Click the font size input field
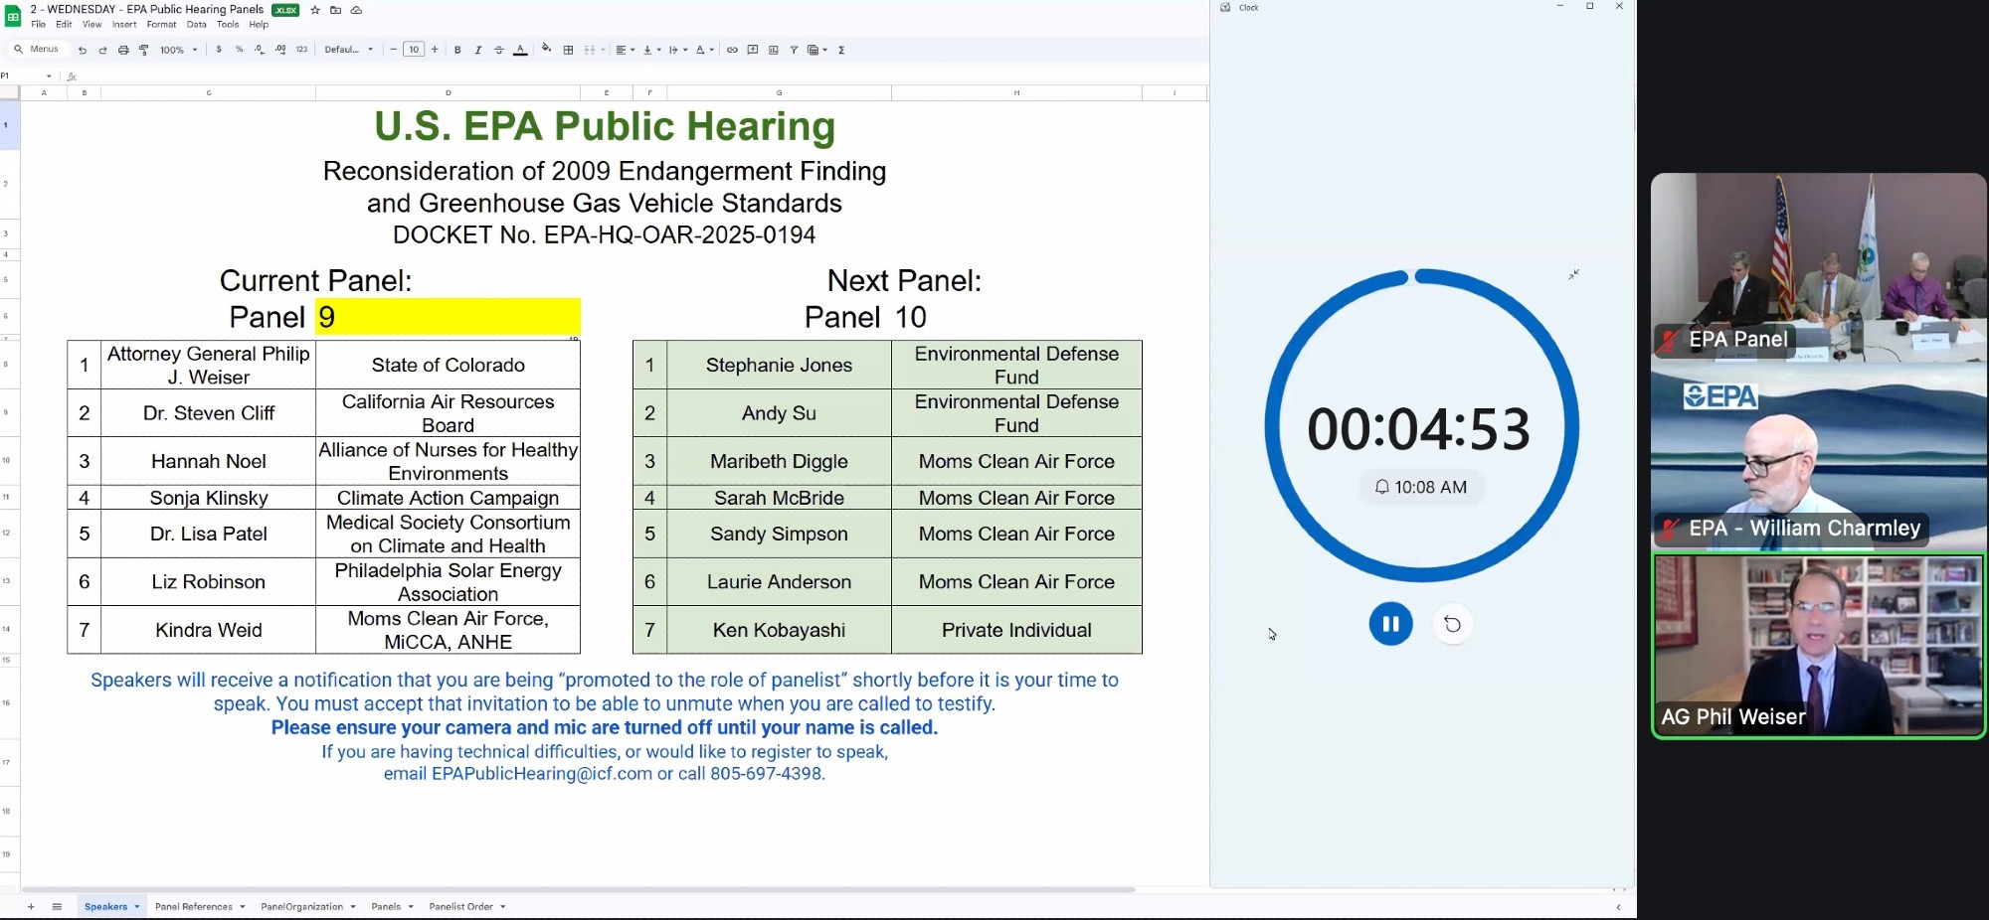 [x=414, y=50]
